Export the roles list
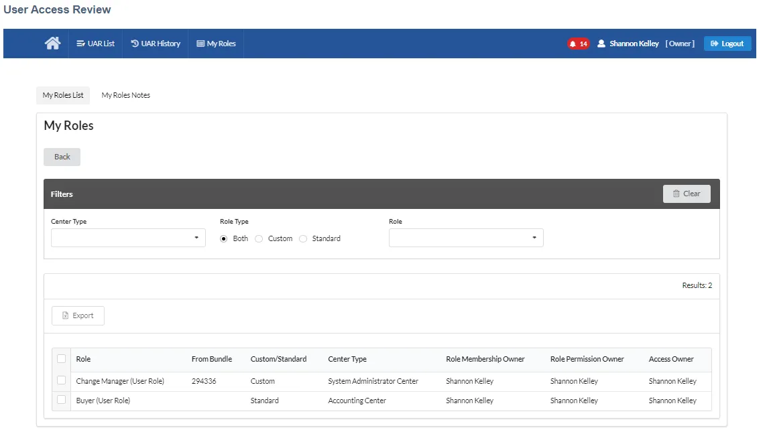Viewport: 767px width, 436px height. coord(78,315)
